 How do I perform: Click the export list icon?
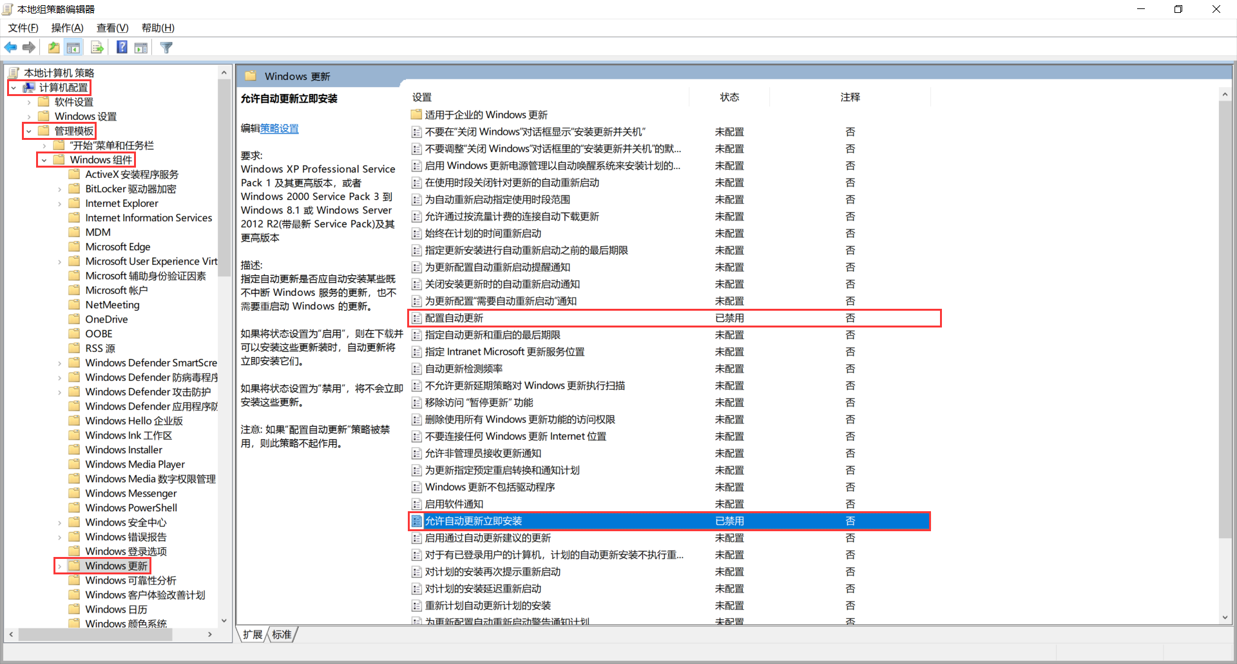[x=97, y=47]
